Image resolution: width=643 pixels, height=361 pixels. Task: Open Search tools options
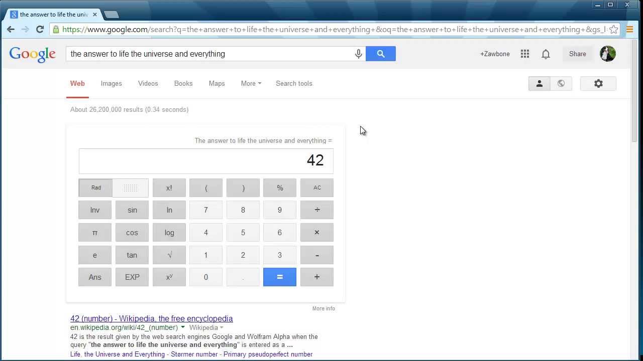(x=294, y=84)
